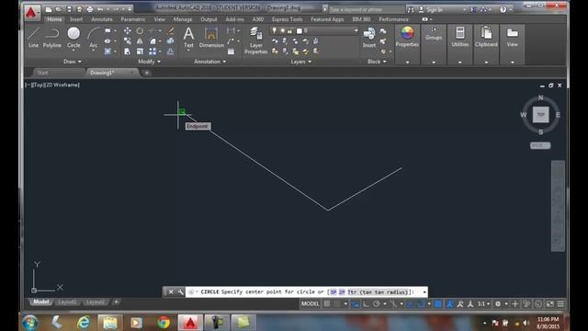Click the Table tool in Annotation panel

[231, 51]
